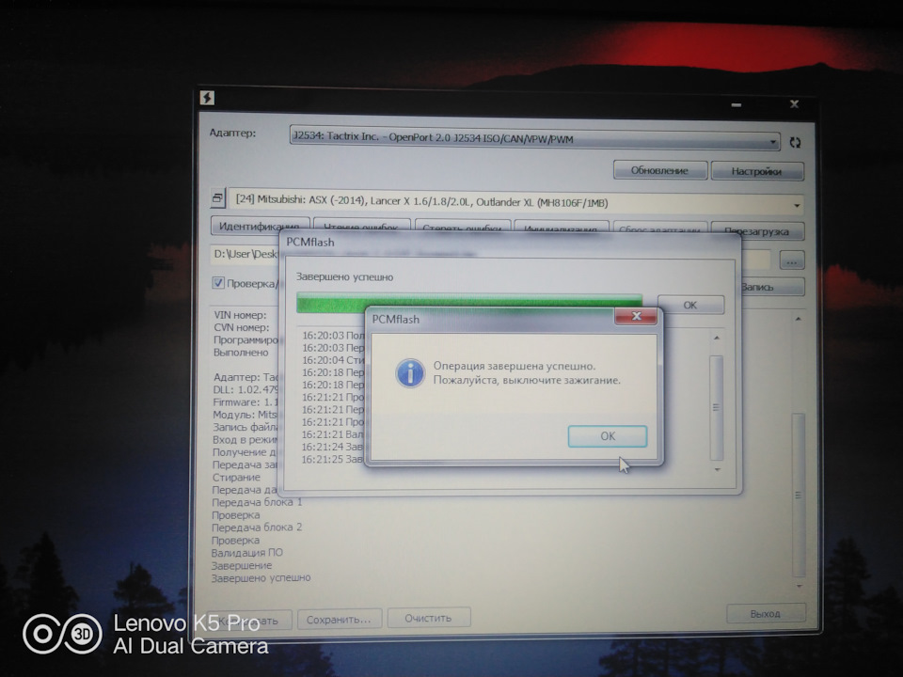Click the Обновление button
Viewport: 903px width, 677px height.
[660, 170]
